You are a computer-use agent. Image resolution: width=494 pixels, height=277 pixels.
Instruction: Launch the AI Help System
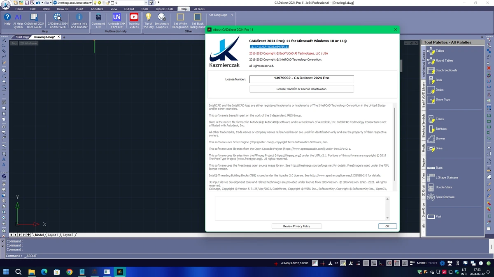(x=18, y=20)
